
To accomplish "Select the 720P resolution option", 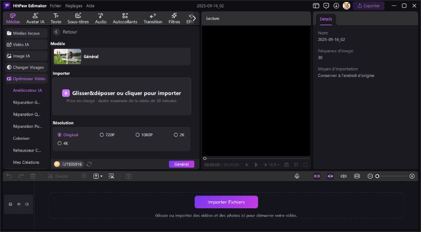I will 102,135.
